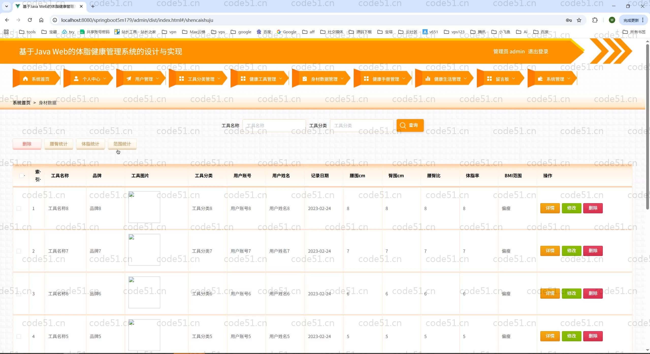Click the 工具名称 search input field
Screen dimensions: 650x354
point(274,125)
